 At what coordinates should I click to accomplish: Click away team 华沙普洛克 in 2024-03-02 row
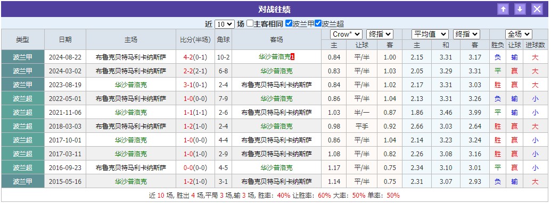(276, 71)
